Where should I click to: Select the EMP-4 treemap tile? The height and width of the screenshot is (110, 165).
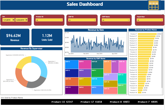point(72,64)
